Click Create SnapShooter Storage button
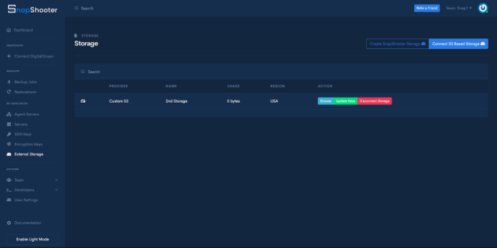497x248 pixels. 398,44
